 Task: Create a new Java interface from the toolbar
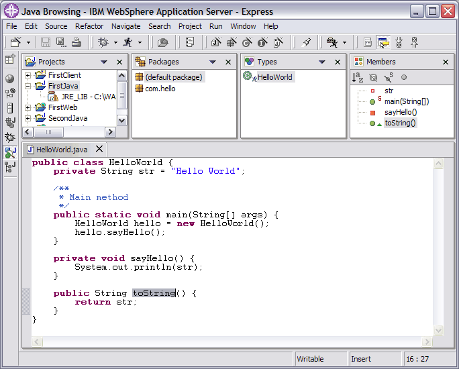coord(262,42)
